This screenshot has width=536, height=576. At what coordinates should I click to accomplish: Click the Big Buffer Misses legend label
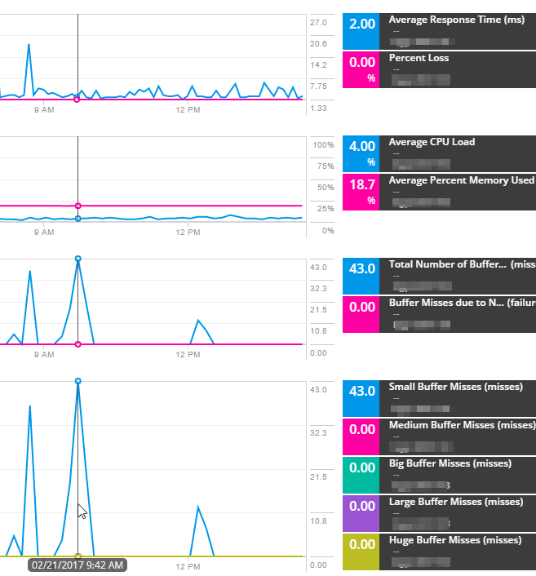point(450,463)
